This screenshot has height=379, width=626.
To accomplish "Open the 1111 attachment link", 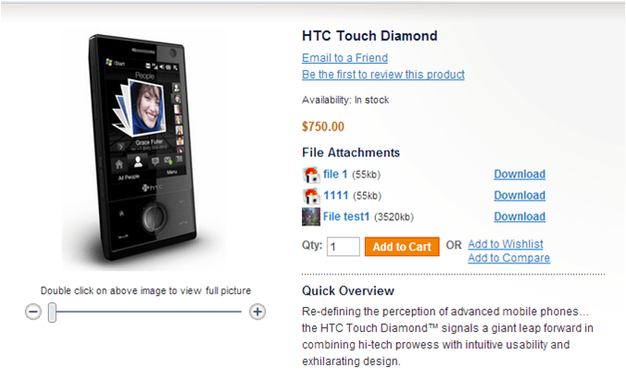I will tap(335, 195).
